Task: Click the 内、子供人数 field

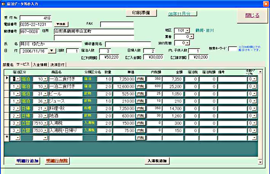Action: tap(194, 51)
